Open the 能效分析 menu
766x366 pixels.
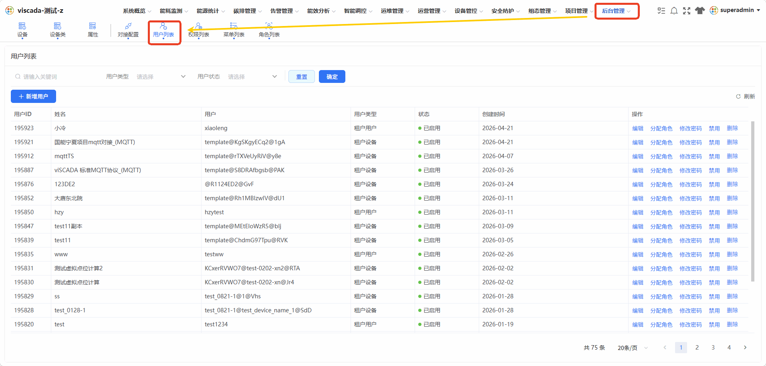[x=321, y=11]
